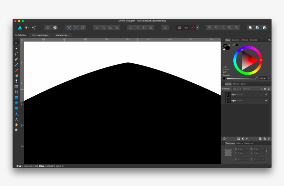Viewport: 284px width, 186px height.
Task: Click the Flip Horizontal toolbar icon
Action: (x=131, y=28)
